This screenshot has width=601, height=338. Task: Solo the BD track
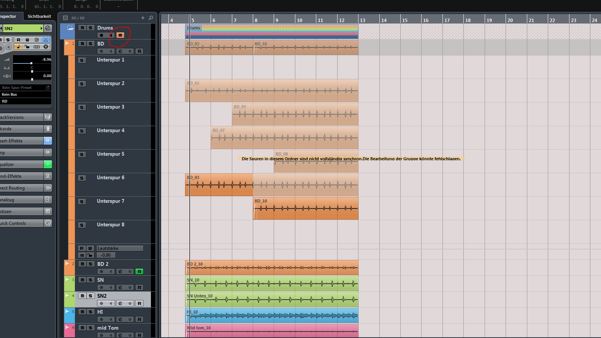click(x=90, y=44)
